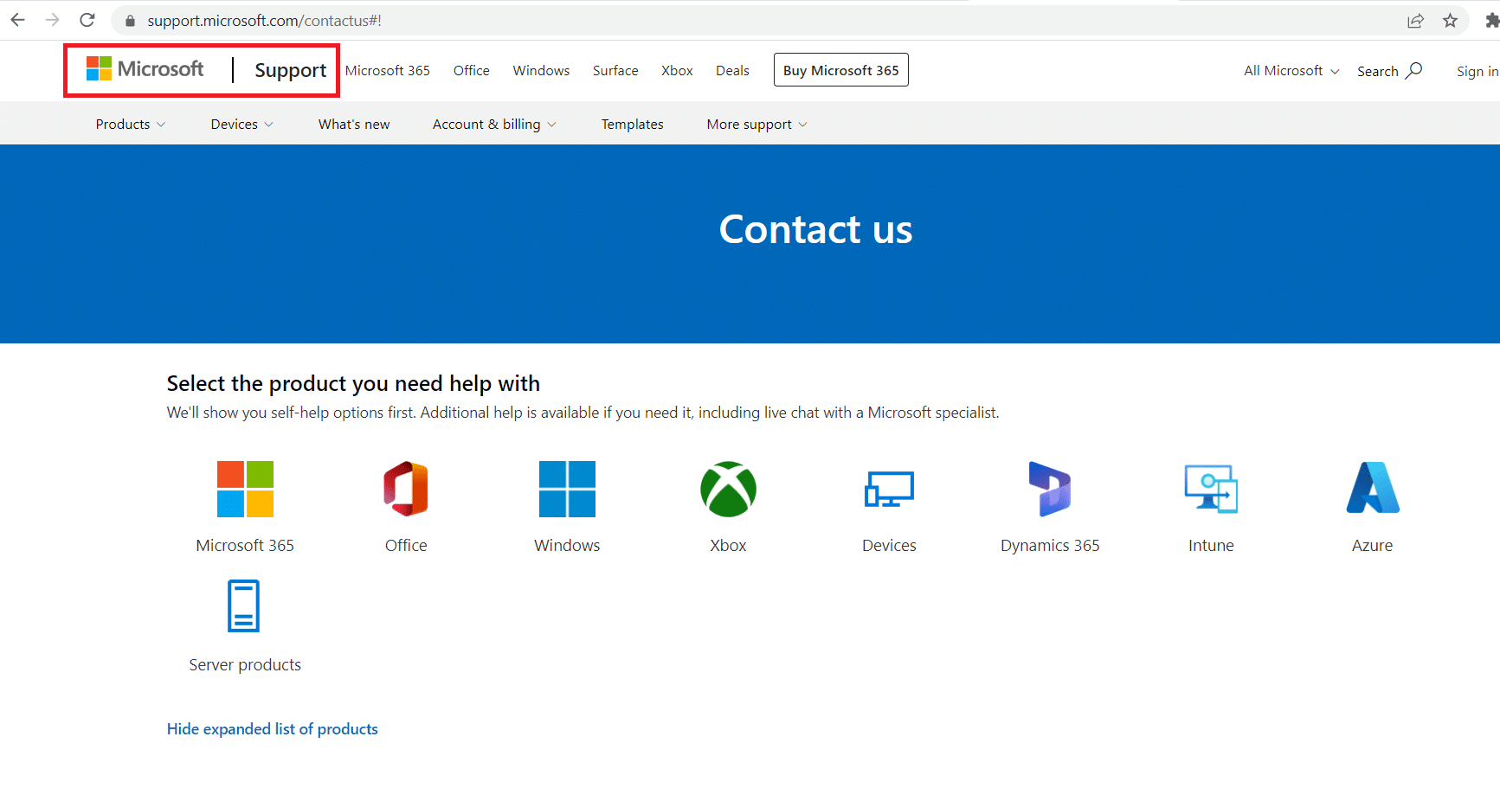The width and height of the screenshot is (1500, 788).
Task: Click the Intune label text
Action: (1211, 546)
